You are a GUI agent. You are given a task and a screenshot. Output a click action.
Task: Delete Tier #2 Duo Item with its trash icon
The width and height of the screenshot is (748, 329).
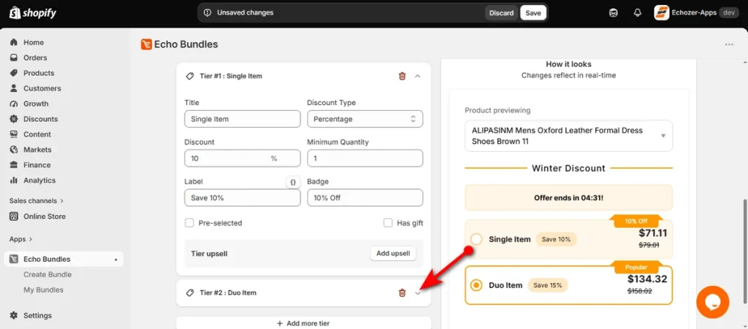[x=402, y=293]
